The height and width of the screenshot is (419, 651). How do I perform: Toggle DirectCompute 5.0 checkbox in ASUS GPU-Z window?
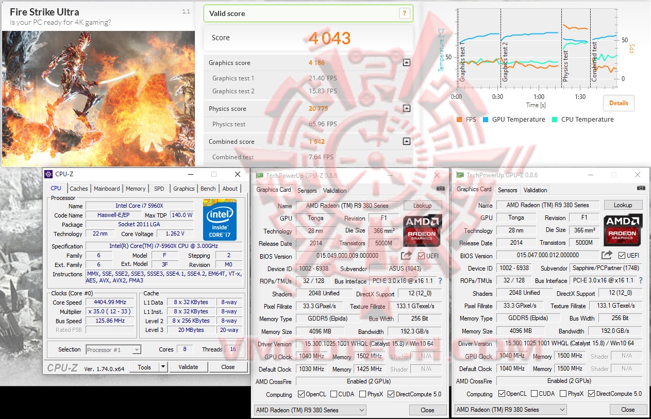[391, 394]
